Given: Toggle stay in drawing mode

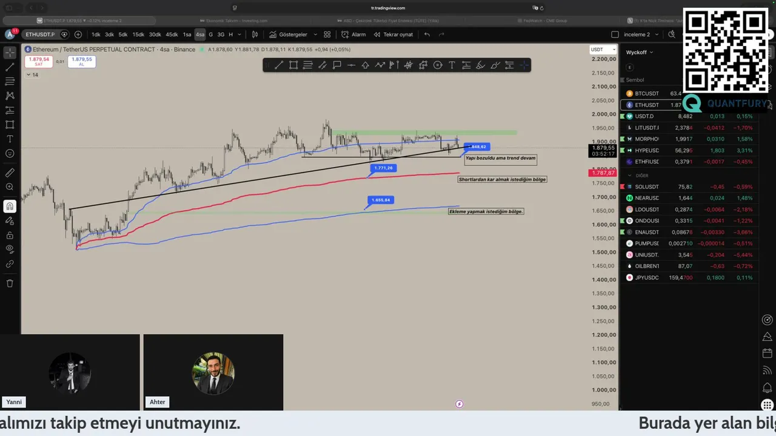Looking at the screenshot, I should pyautogui.click(x=10, y=221).
